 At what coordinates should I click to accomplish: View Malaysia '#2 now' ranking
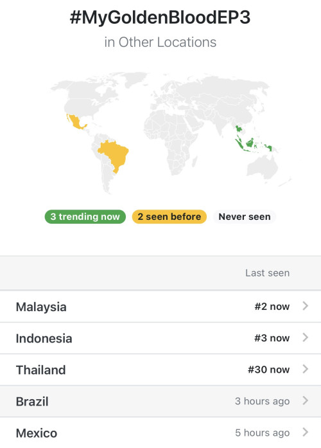coord(272,307)
